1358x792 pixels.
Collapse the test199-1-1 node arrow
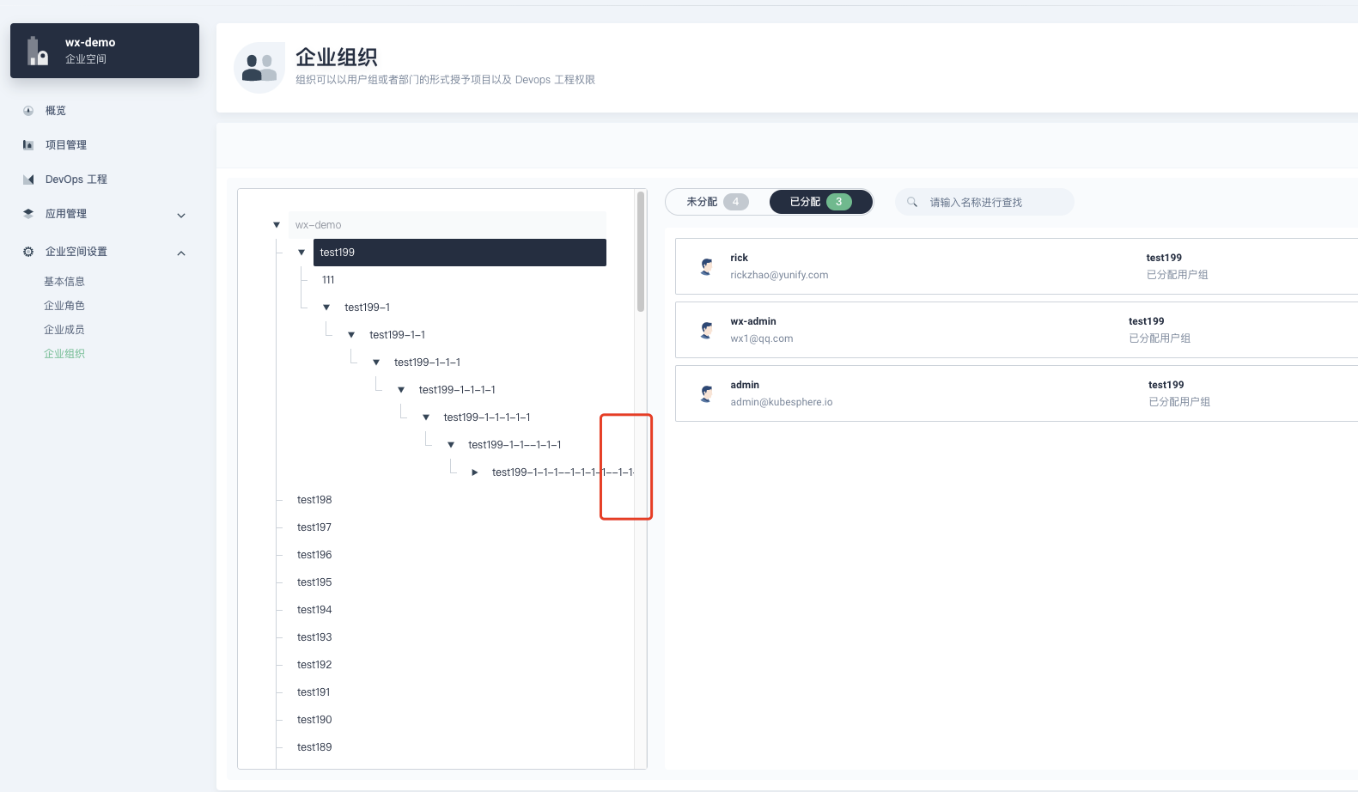click(351, 335)
